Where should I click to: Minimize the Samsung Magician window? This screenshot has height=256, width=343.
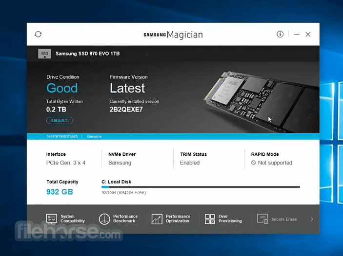coord(297,34)
